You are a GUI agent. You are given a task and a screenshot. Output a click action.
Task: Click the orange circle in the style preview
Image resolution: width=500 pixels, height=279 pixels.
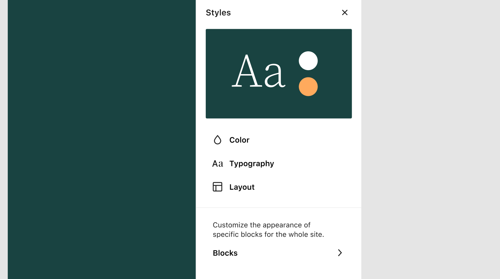tap(308, 87)
